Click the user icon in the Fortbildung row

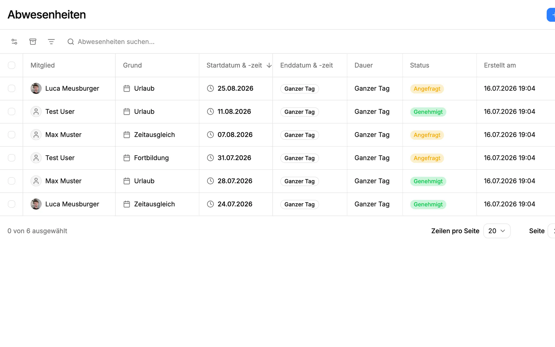[x=36, y=158]
